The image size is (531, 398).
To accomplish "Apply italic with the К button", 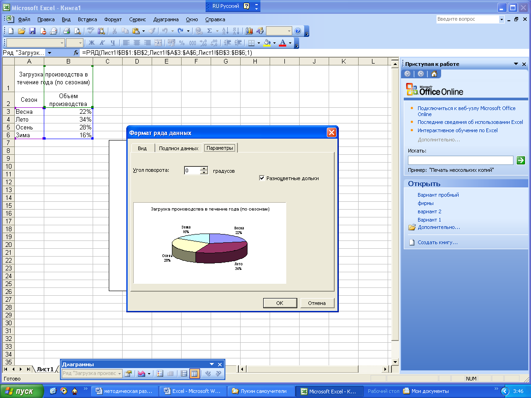I will [x=102, y=43].
